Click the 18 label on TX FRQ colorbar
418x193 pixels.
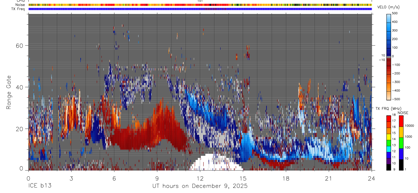click(394, 115)
